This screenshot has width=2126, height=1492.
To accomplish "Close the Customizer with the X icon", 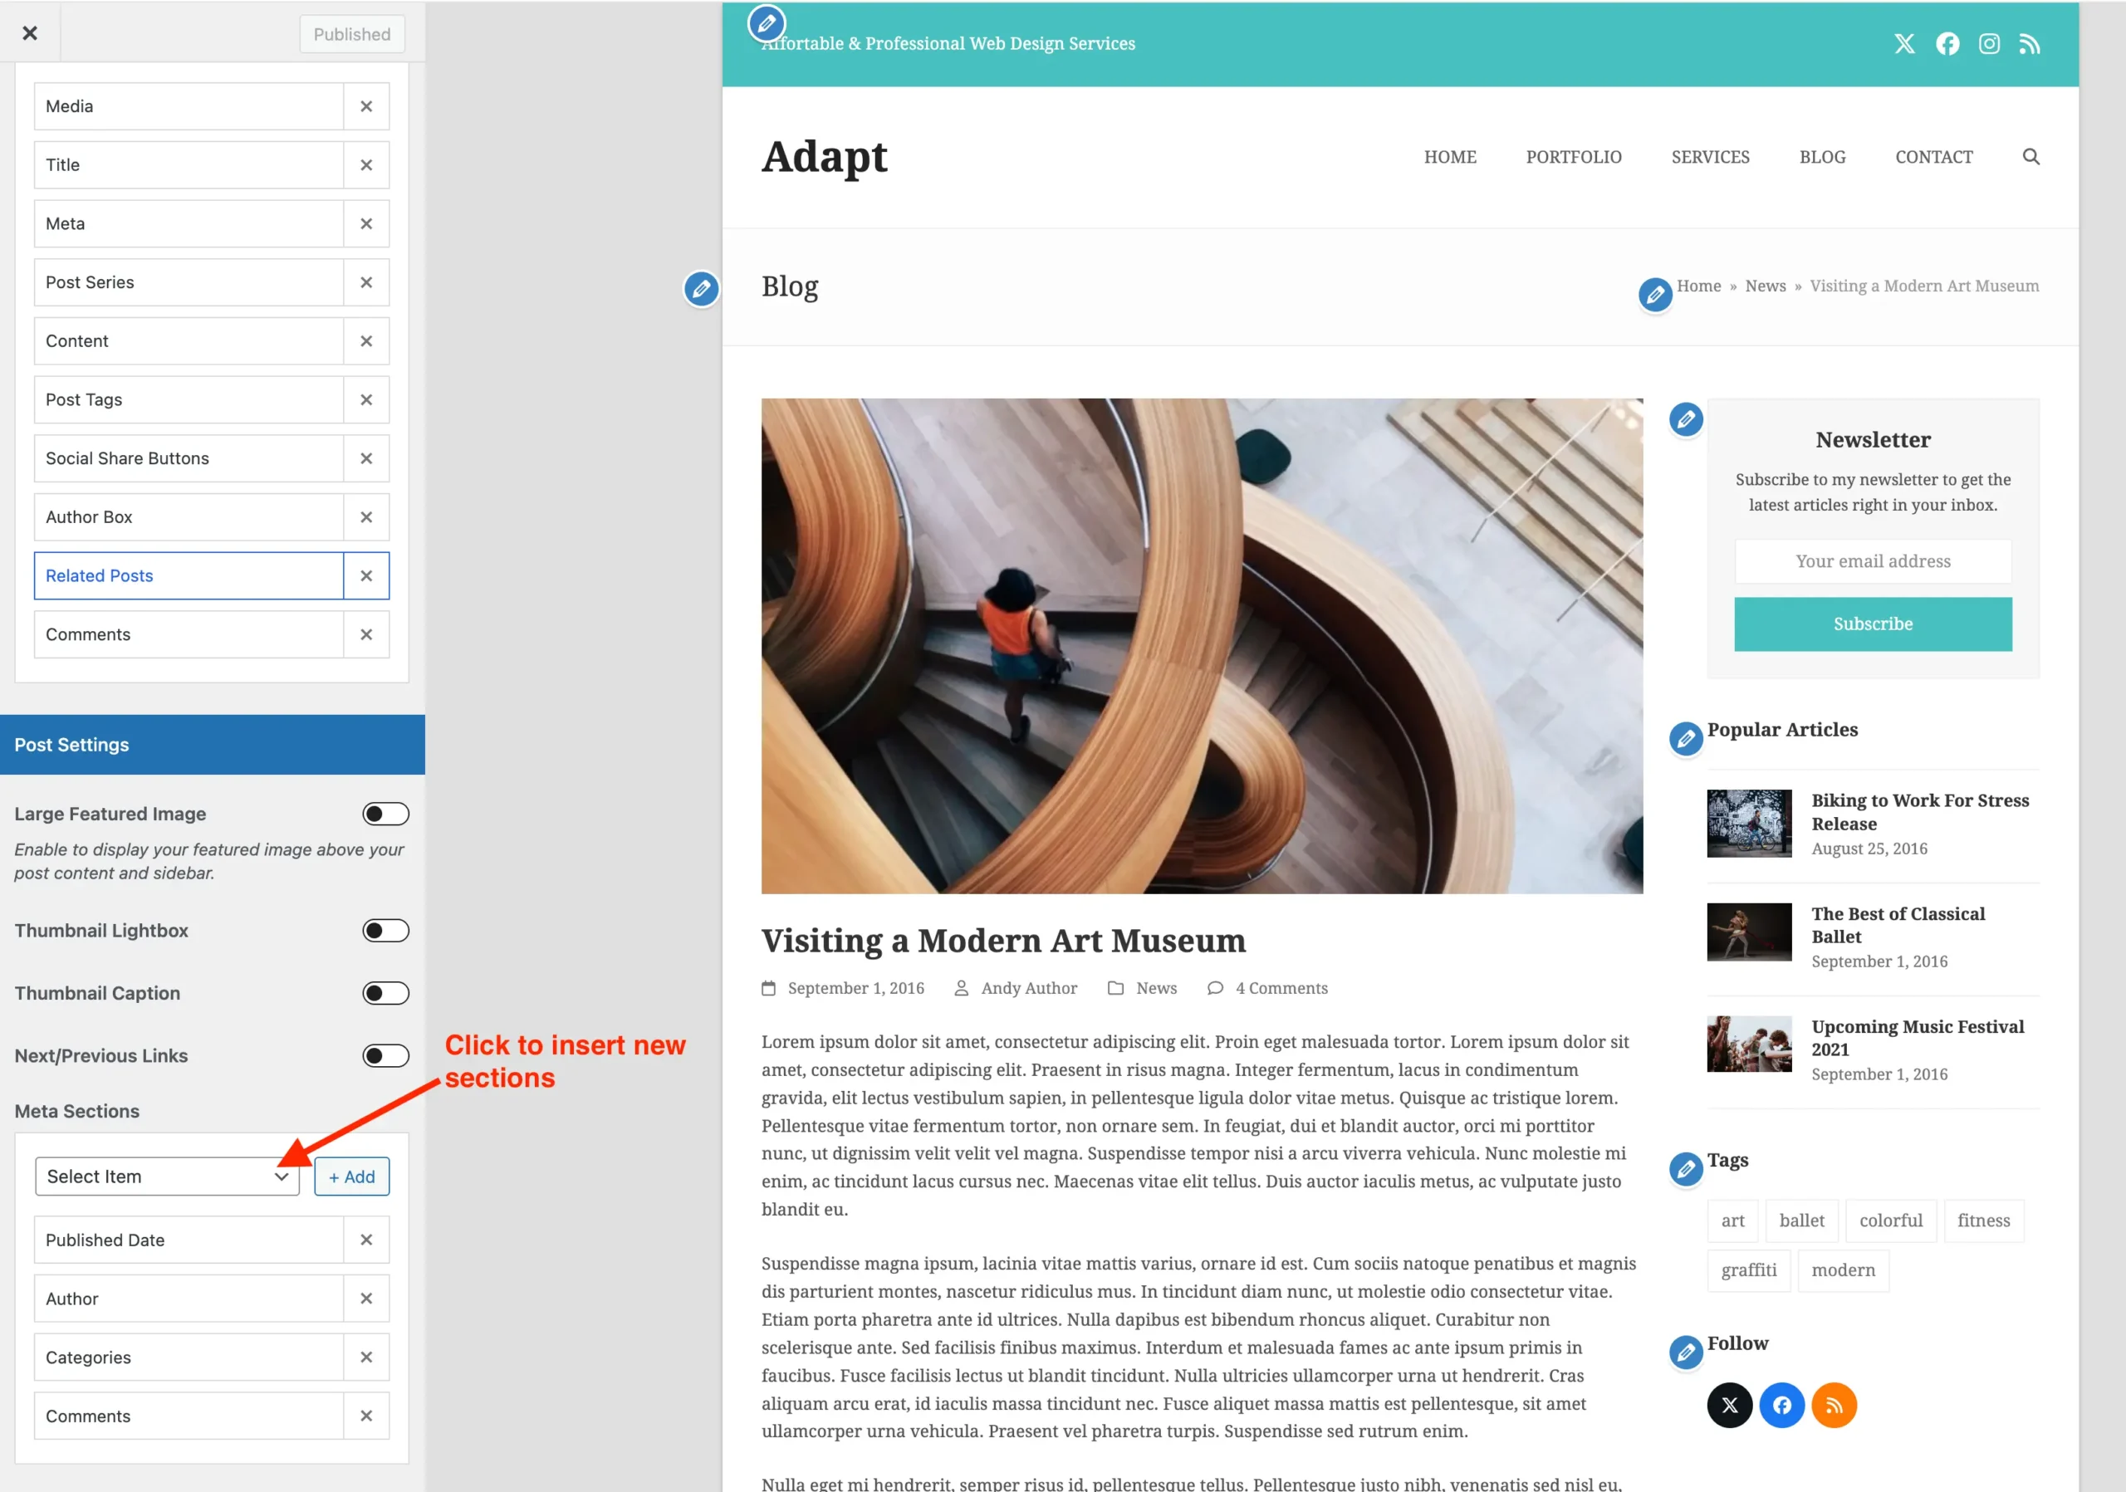I will point(30,33).
